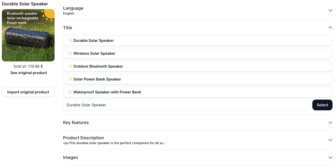336x168 pixels.
Task: Click the Language section header label
Action: (73, 8)
